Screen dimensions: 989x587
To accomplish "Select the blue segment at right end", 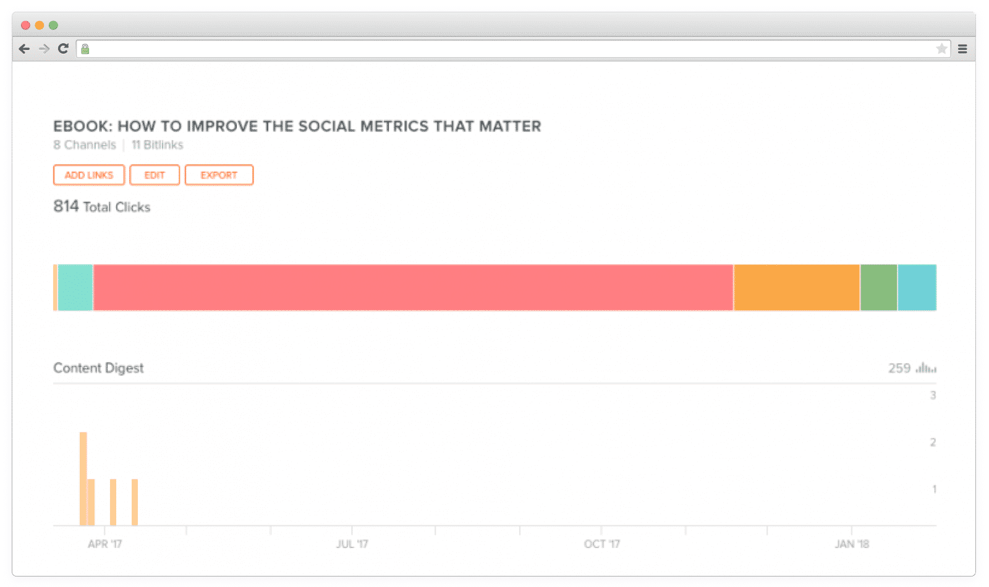I will click(x=917, y=287).
